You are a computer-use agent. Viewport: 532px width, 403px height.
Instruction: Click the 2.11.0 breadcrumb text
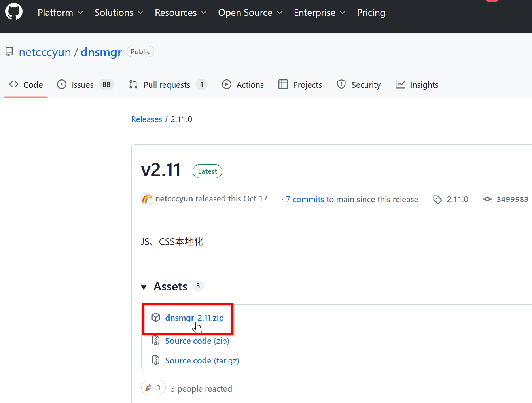coord(181,119)
